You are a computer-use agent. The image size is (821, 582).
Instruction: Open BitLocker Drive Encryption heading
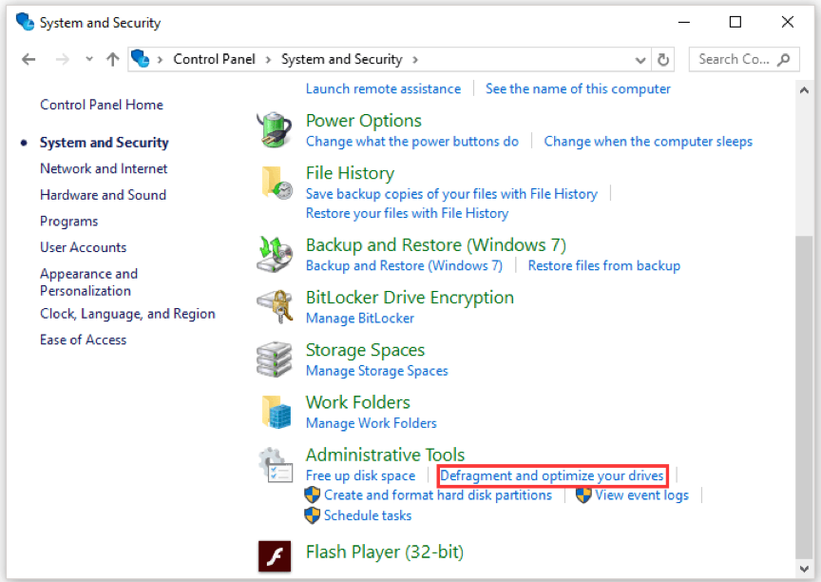tap(410, 298)
